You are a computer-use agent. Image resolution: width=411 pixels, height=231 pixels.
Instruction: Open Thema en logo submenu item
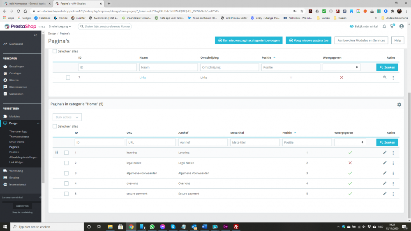18,131
